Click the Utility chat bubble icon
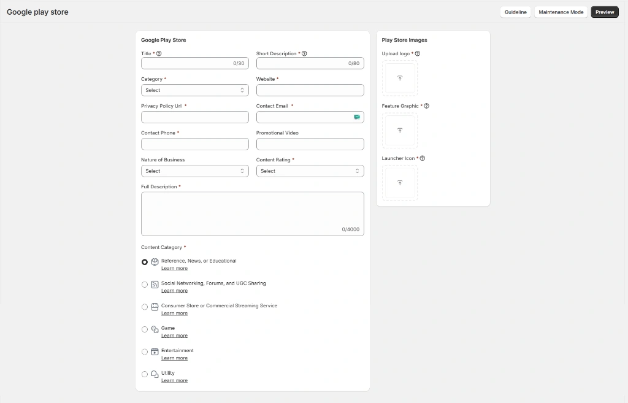The height and width of the screenshot is (403, 628). [x=155, y=374]
